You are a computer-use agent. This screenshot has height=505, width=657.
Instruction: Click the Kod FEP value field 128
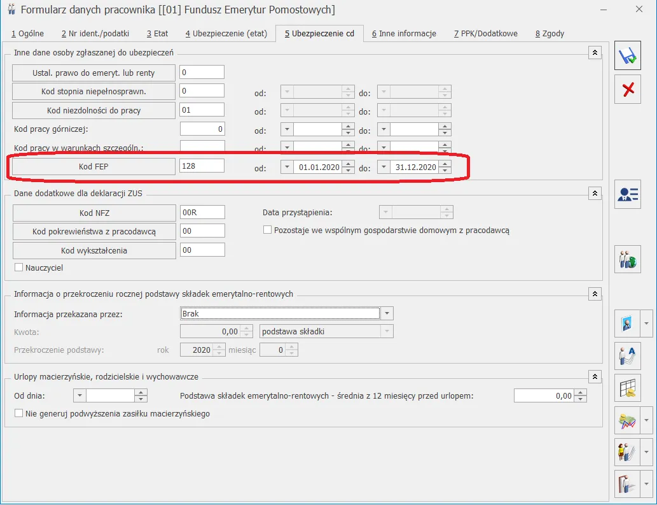pos(202,166)
